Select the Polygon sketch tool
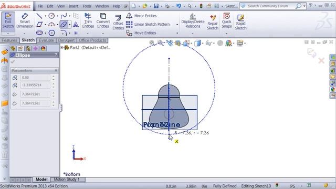This screenshot has width=336, height=189. coord(51,33)
